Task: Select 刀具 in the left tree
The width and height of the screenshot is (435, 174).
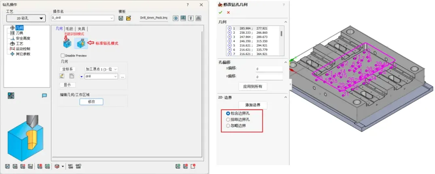Action: (x=19, y=33)
